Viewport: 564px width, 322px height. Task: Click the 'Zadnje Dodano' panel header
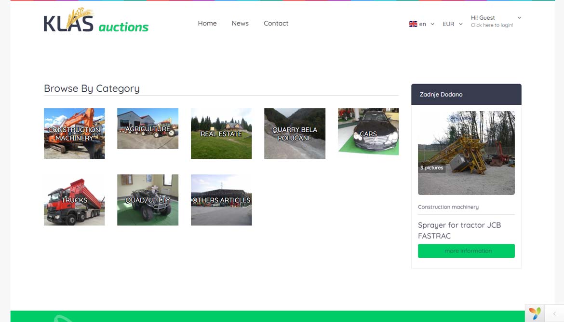(466, 94)
